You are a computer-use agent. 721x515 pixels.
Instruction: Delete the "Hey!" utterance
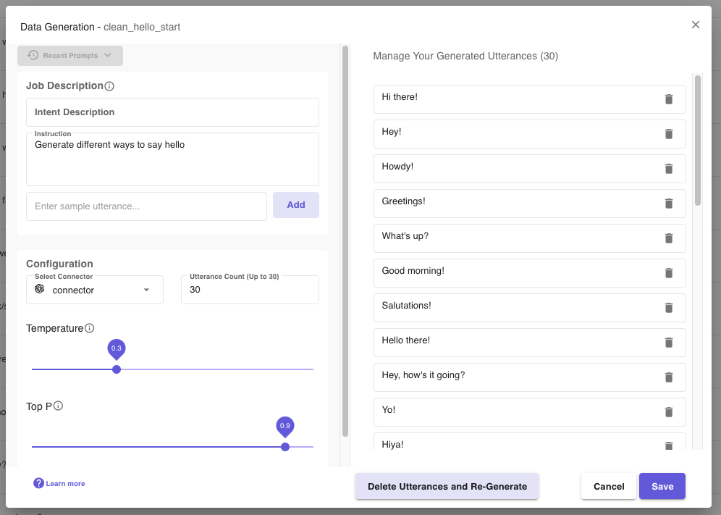[x=669, y=134]
